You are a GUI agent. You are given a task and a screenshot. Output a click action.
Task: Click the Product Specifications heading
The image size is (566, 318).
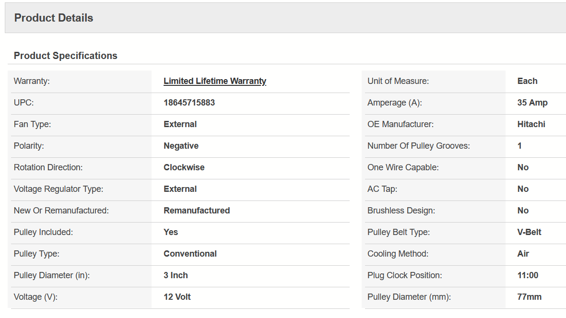point(65,56)
